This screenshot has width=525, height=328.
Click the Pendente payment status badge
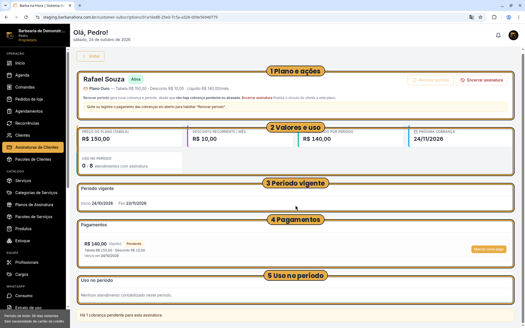coord(134,244)
